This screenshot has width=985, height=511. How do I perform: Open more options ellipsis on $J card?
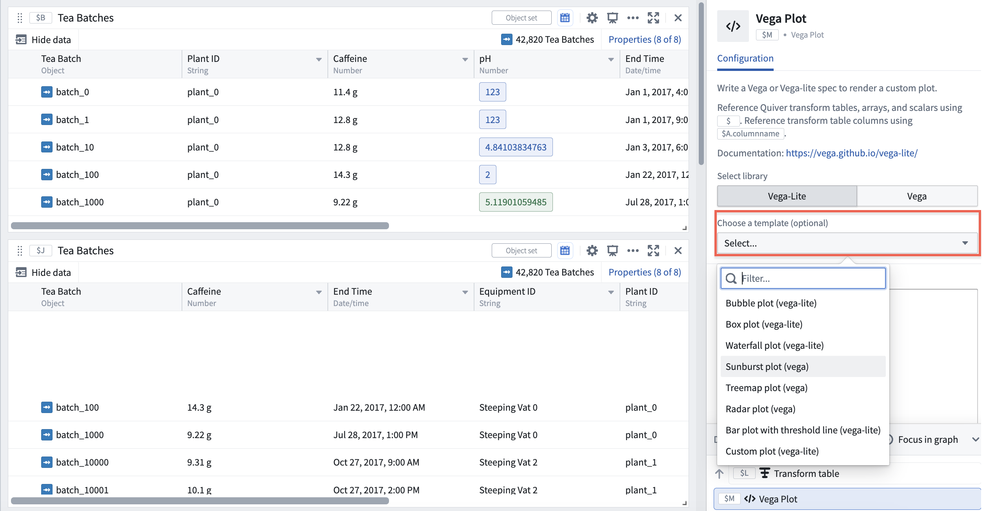pyautogui.click(x=632, y=251)
